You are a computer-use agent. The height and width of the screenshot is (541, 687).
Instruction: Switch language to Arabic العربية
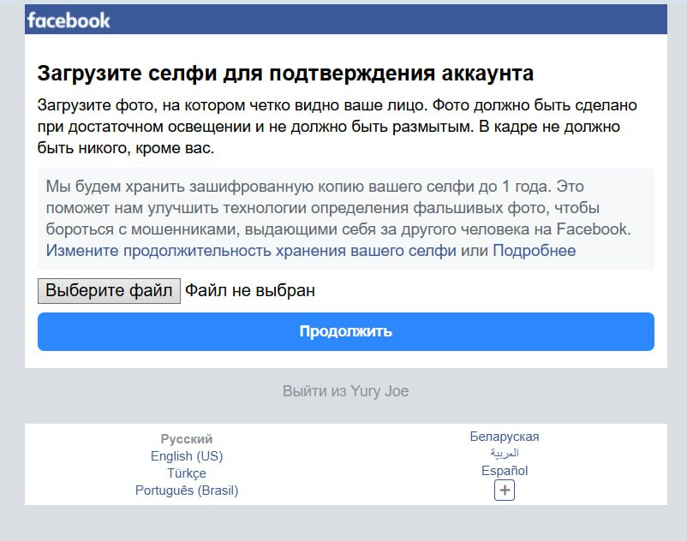pos(505,453)
